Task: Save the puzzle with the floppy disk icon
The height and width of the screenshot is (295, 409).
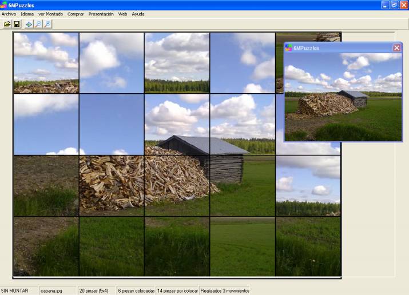Action: click(17, 24)
